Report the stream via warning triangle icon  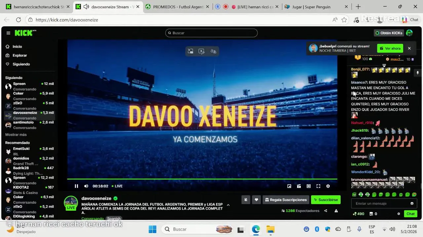coord(336,211)
